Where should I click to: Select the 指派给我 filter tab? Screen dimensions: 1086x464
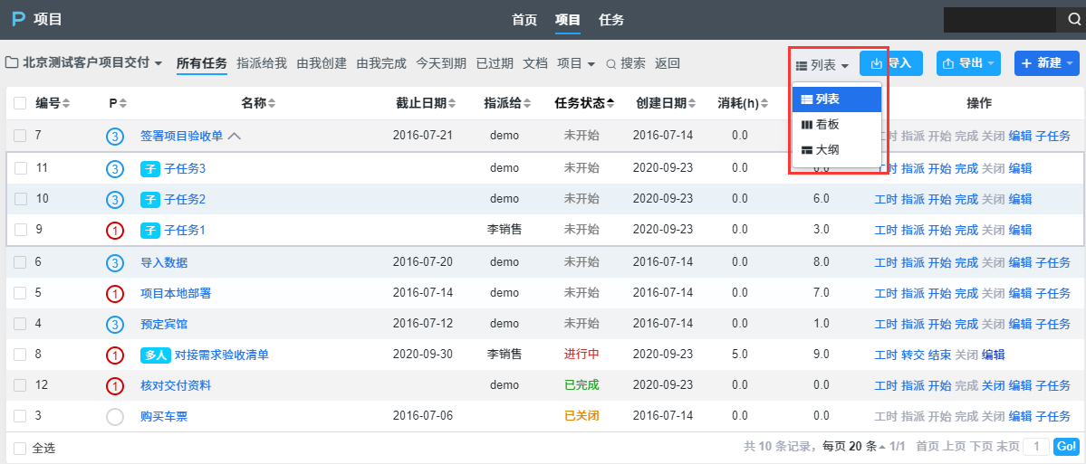(261, 63)
